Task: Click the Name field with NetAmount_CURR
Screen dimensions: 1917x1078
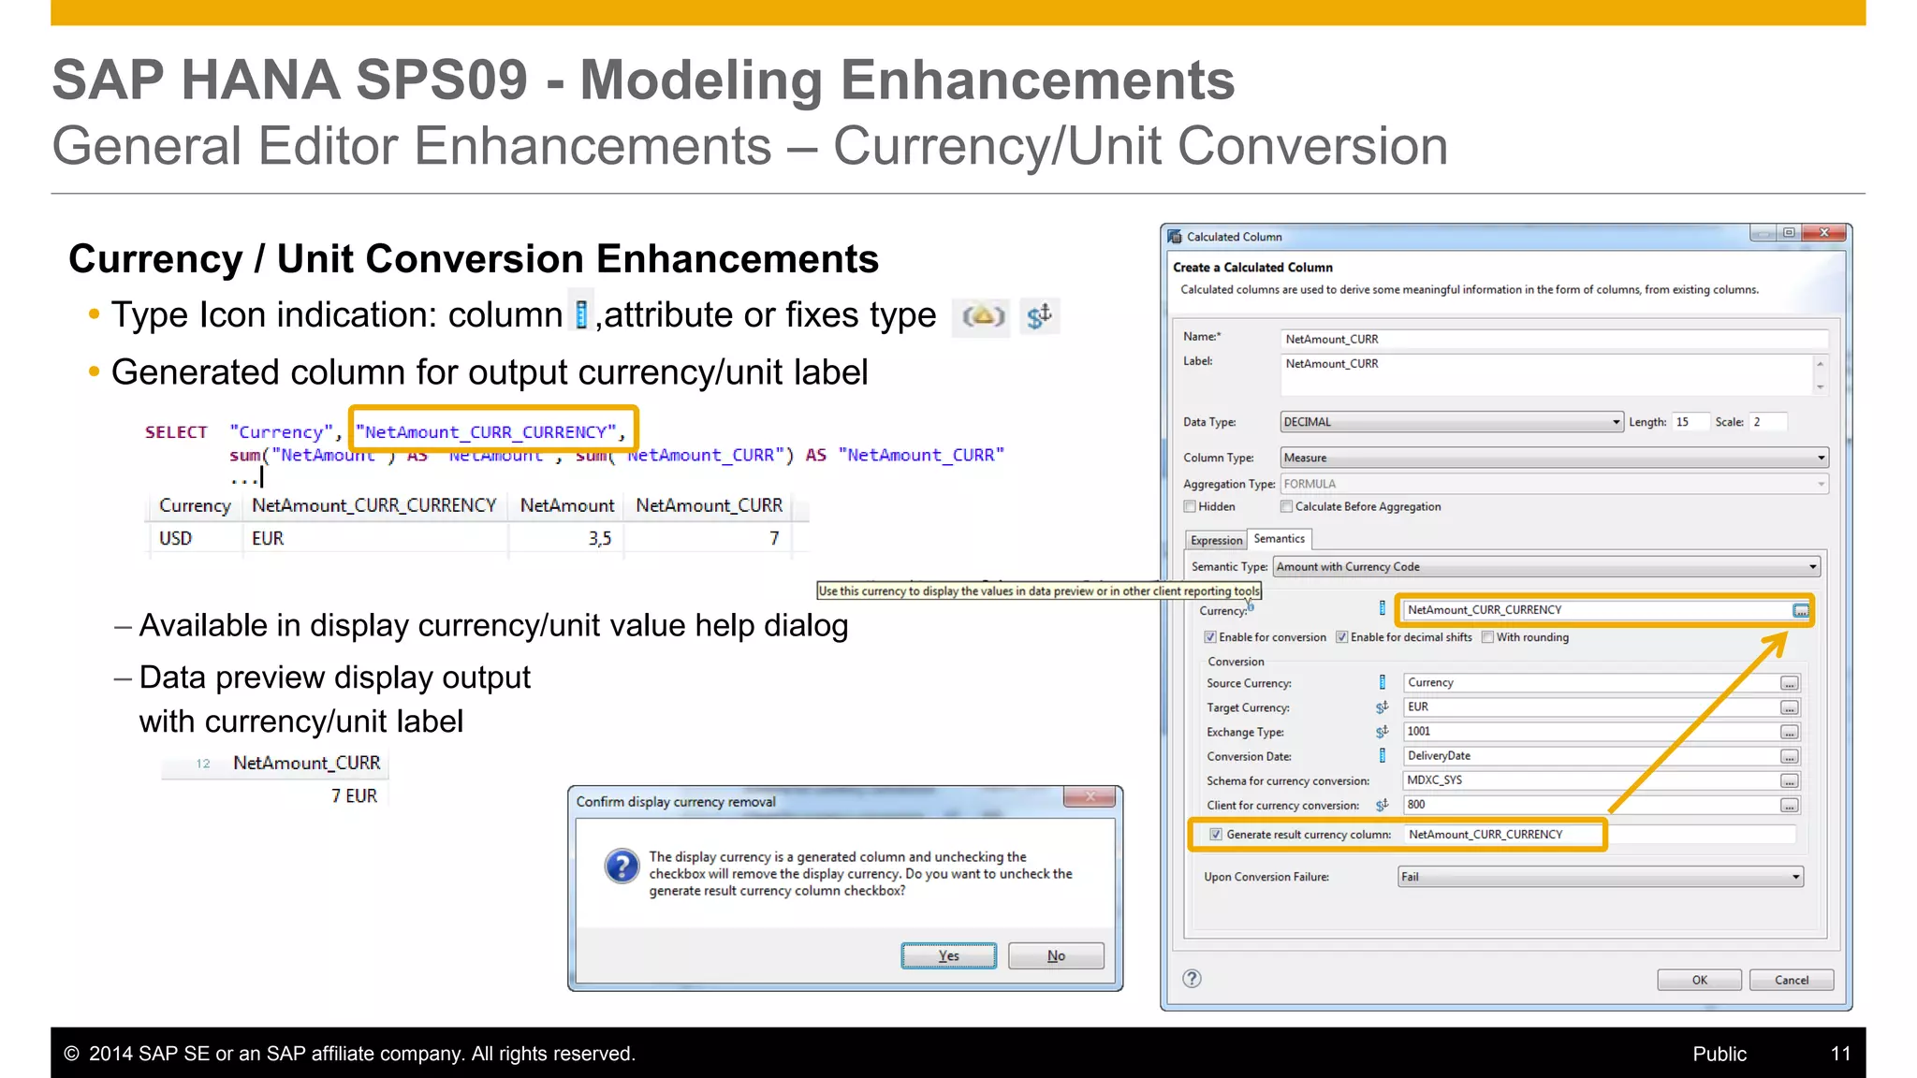Action: (1554, 339)
